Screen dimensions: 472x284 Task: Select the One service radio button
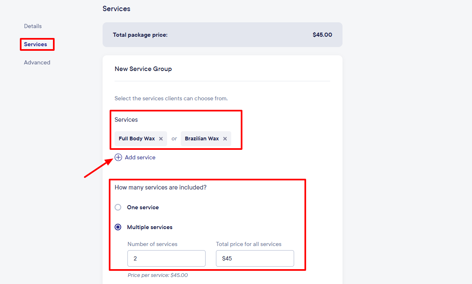(118, 207)
